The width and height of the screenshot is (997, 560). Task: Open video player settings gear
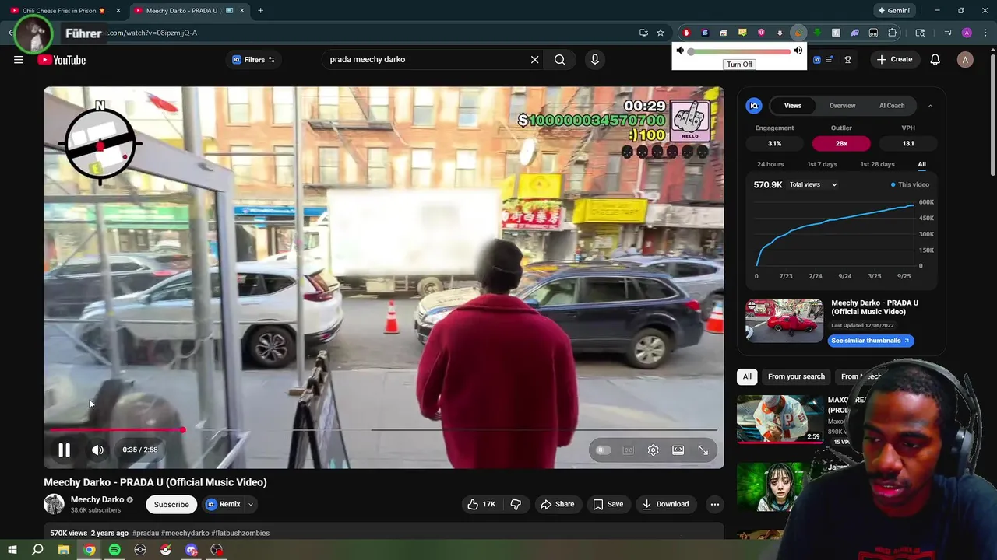coord(653,450)
